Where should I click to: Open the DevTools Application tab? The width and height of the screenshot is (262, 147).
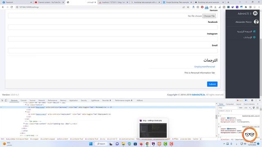click(x=74, y=100)
